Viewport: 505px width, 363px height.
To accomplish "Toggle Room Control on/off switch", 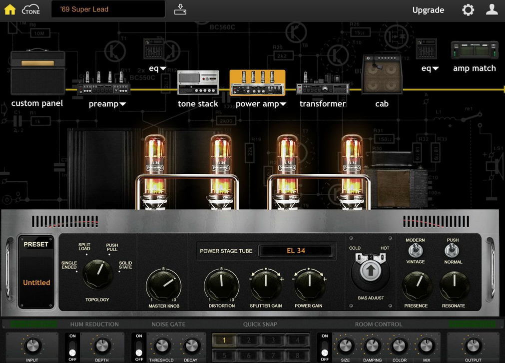I will click(x=325, y=348).
